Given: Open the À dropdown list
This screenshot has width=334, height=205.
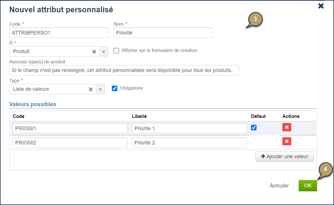Looking at the screenshot, I should (x=104, y=51).
